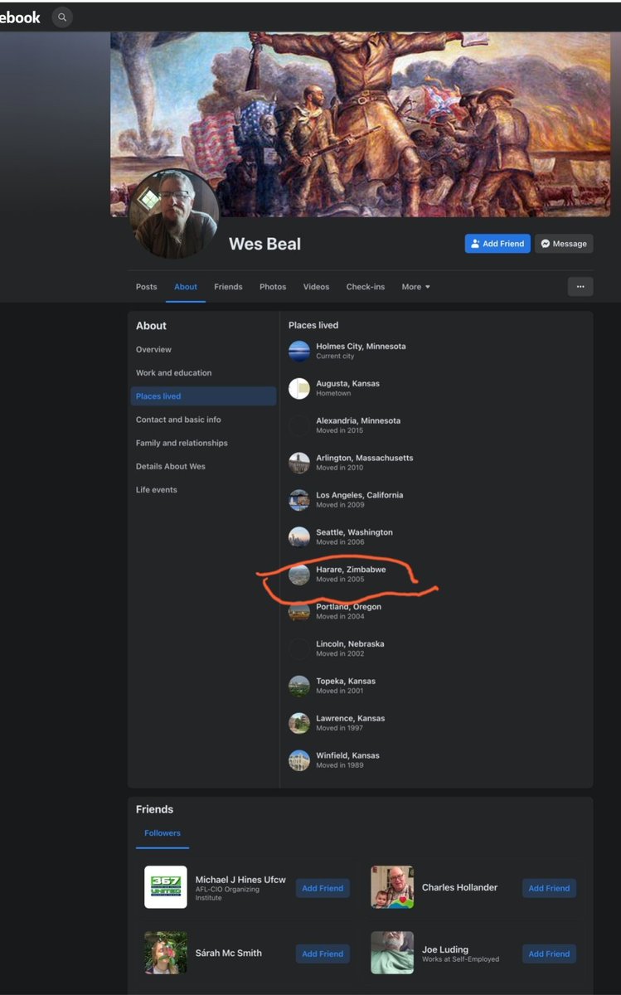Click the Friends section heading
The height and width of the screenshot is (995, 621).
(154, 809)
